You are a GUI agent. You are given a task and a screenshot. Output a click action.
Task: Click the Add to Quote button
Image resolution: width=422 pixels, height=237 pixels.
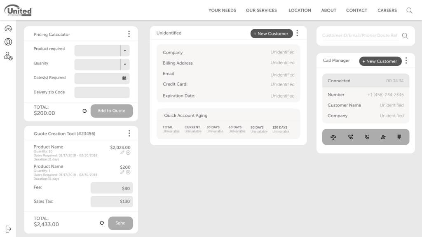[112, 111]
